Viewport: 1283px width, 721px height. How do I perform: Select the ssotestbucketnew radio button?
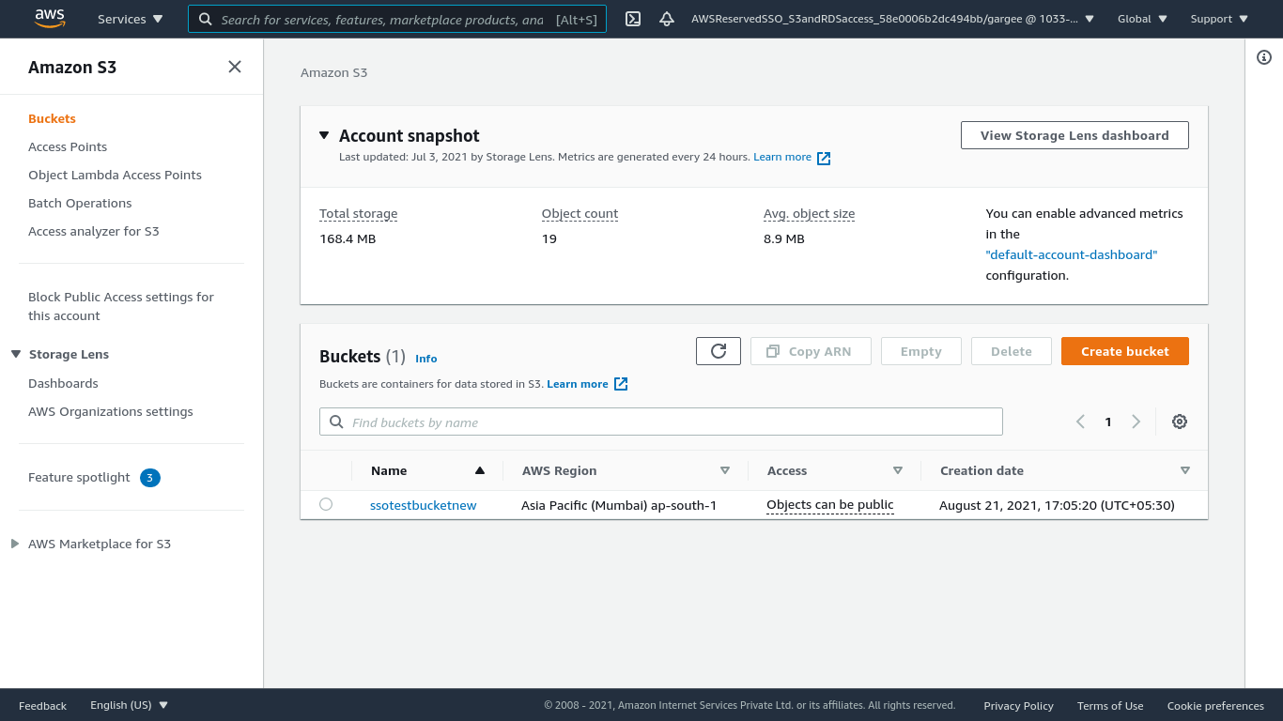(326, 504)
